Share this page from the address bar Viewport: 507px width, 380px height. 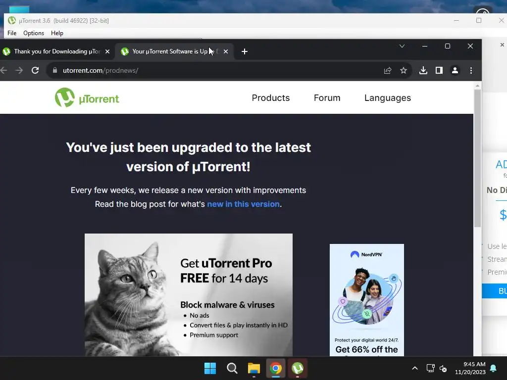coord(387,70)
